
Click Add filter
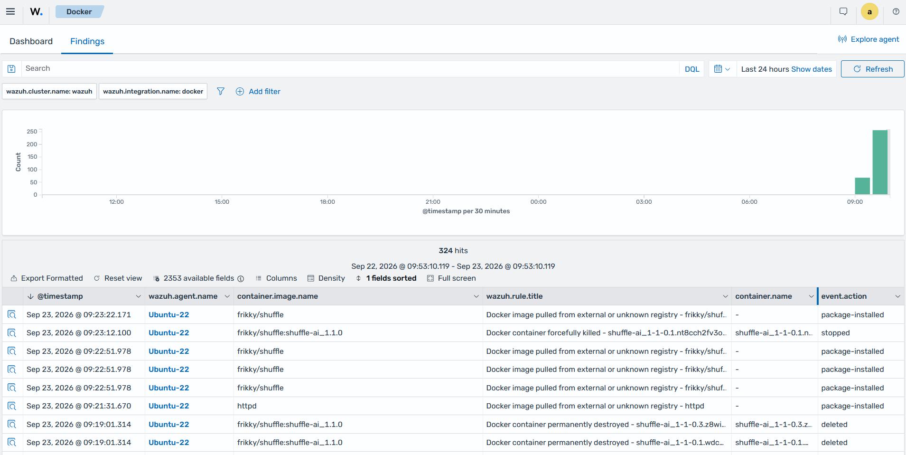tap(258, 91)
